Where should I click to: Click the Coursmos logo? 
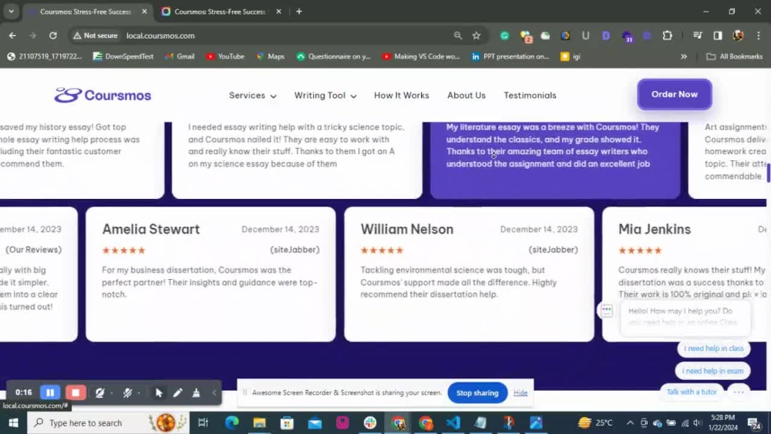pyautogui.click(x=103, y=96)
